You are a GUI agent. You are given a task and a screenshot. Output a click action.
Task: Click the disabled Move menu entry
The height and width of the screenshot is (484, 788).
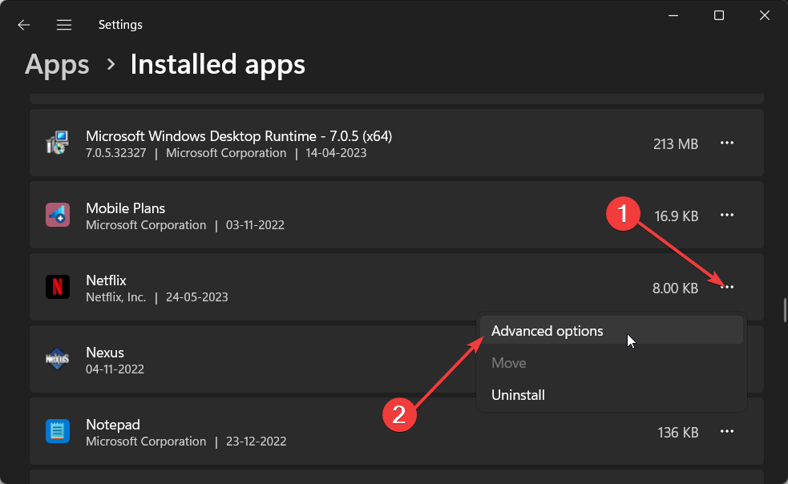tap(611, 363)
